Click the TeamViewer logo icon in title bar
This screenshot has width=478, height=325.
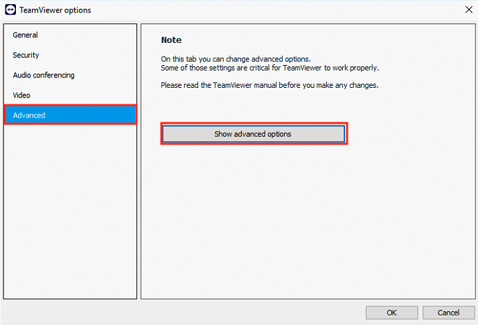(x=10, y=10)
